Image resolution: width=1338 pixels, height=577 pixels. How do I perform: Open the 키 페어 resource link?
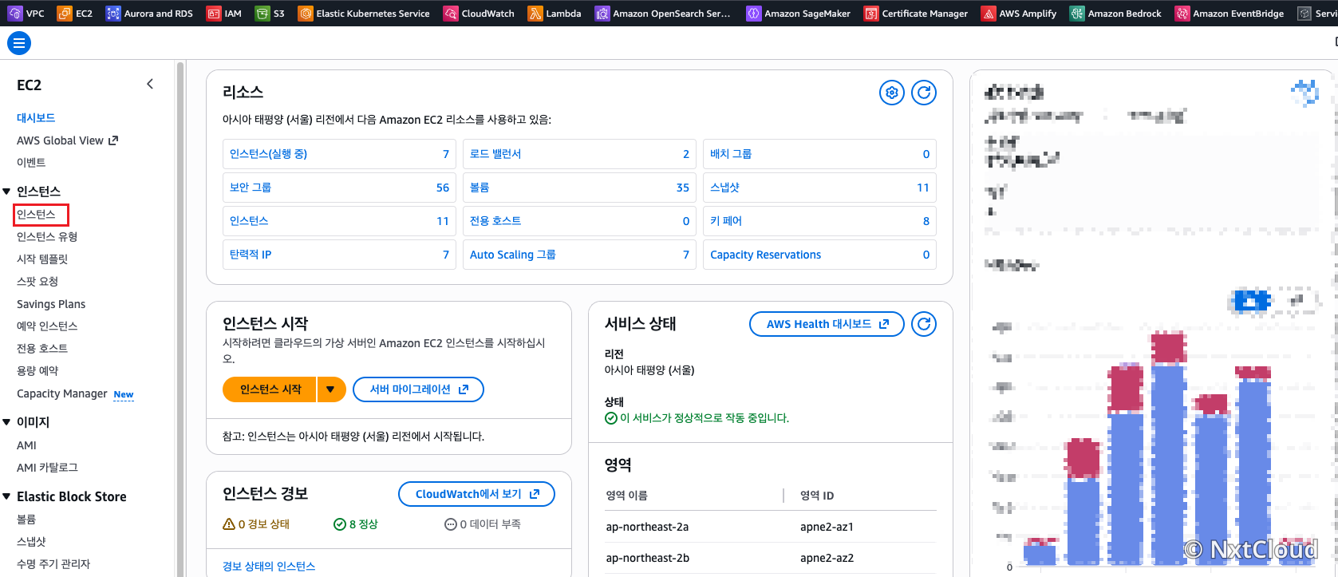coord(726,221)
